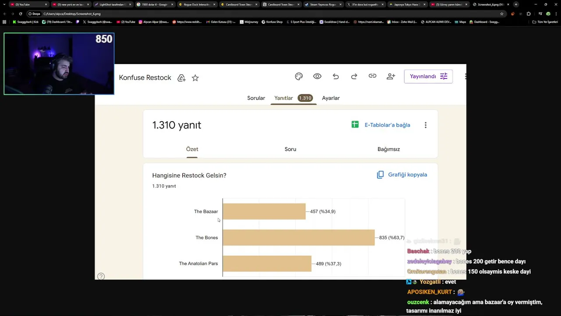This screenshot has width=561, height=316.
Task: Open the Tüm Yer İşaretleri folder
Action: 545,22
